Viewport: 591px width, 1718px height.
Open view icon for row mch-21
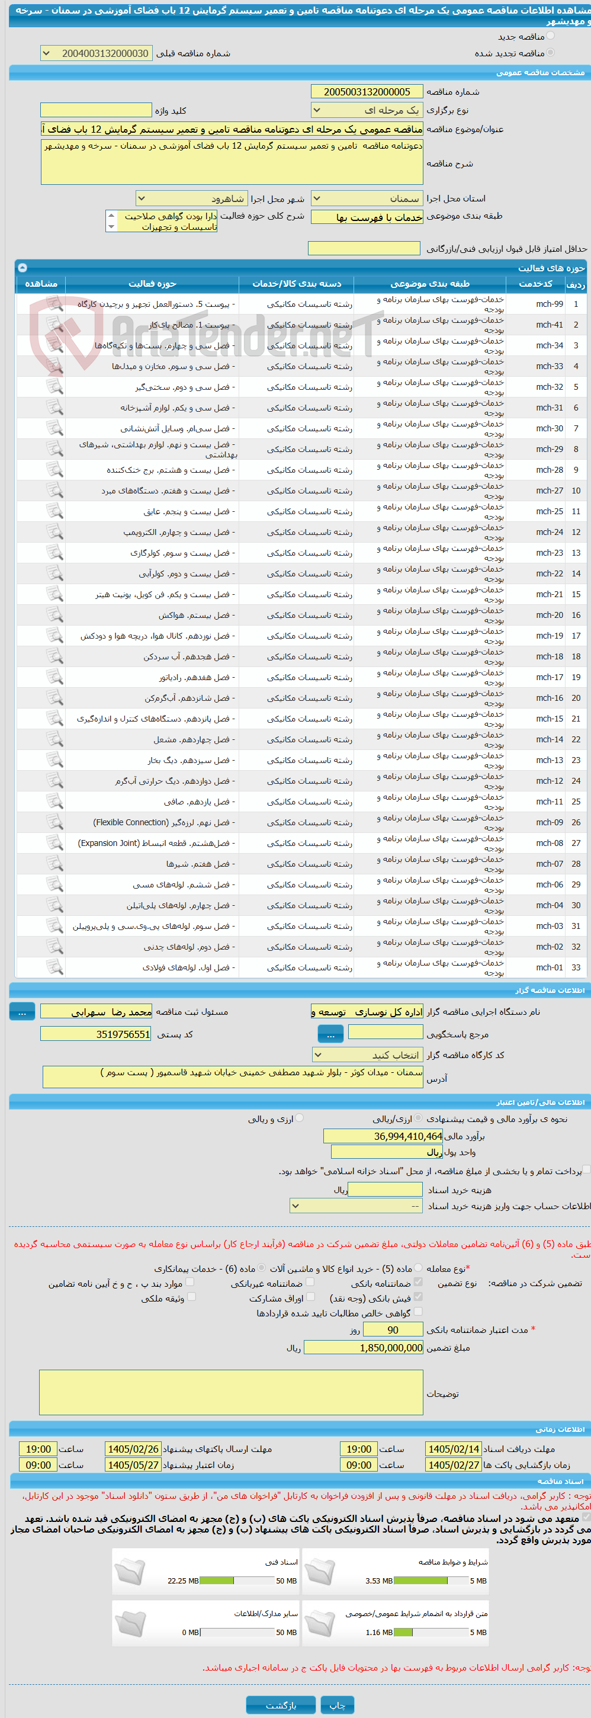point(54,594)
